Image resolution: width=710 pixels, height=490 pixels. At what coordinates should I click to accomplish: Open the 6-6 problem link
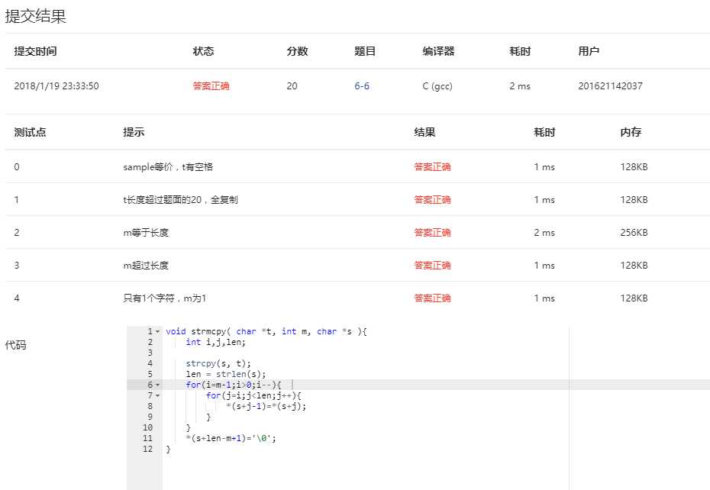(x=361, y=86)
